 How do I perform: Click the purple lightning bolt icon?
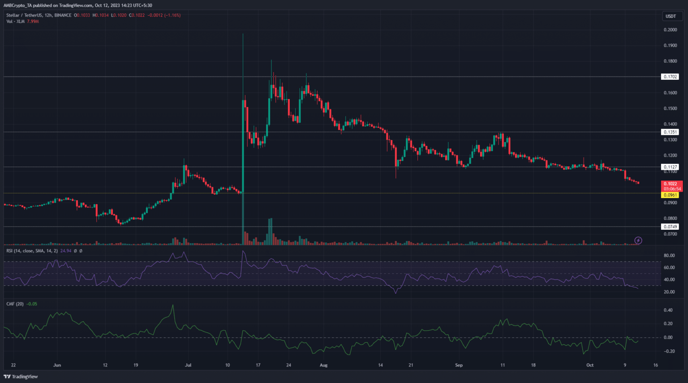click(638, 241)
